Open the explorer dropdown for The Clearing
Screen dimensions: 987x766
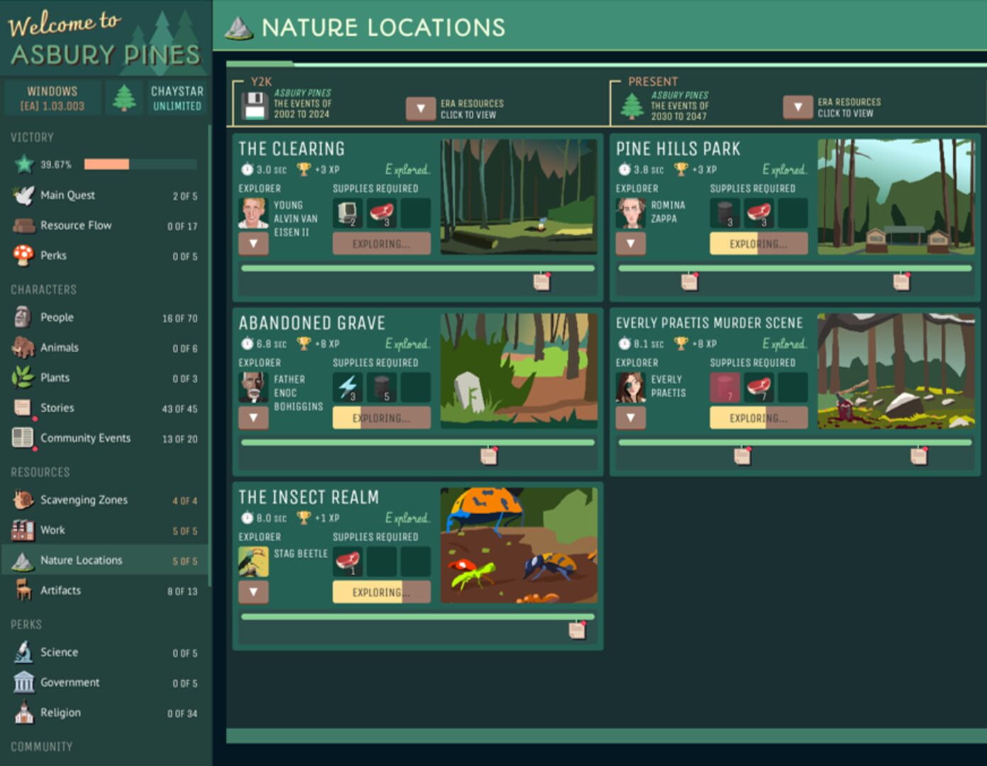[x=253, y=243]
